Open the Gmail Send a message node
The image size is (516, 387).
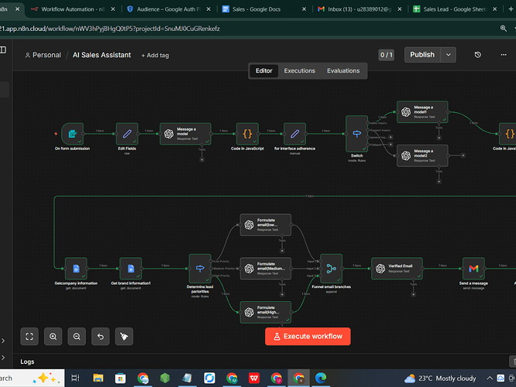[473, 269]
